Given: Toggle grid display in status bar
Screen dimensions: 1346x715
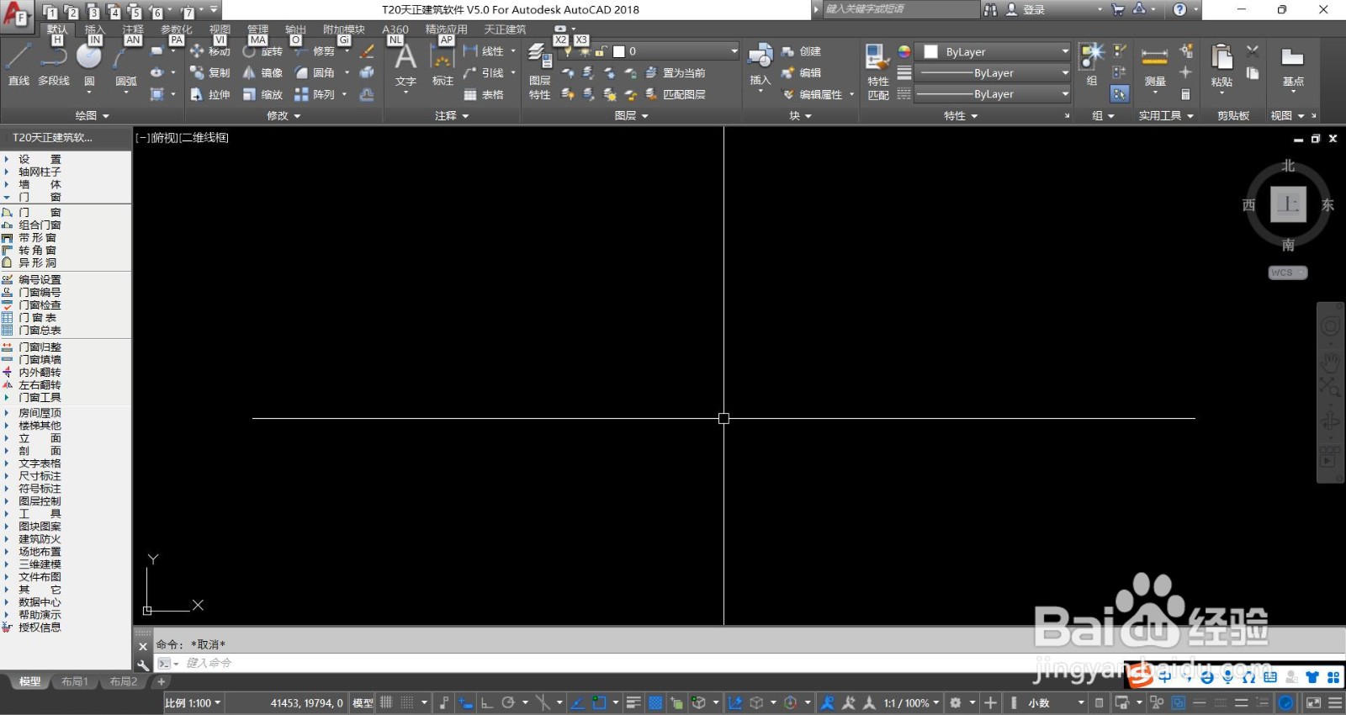Looking at the screenshot, I should (386, 702).
